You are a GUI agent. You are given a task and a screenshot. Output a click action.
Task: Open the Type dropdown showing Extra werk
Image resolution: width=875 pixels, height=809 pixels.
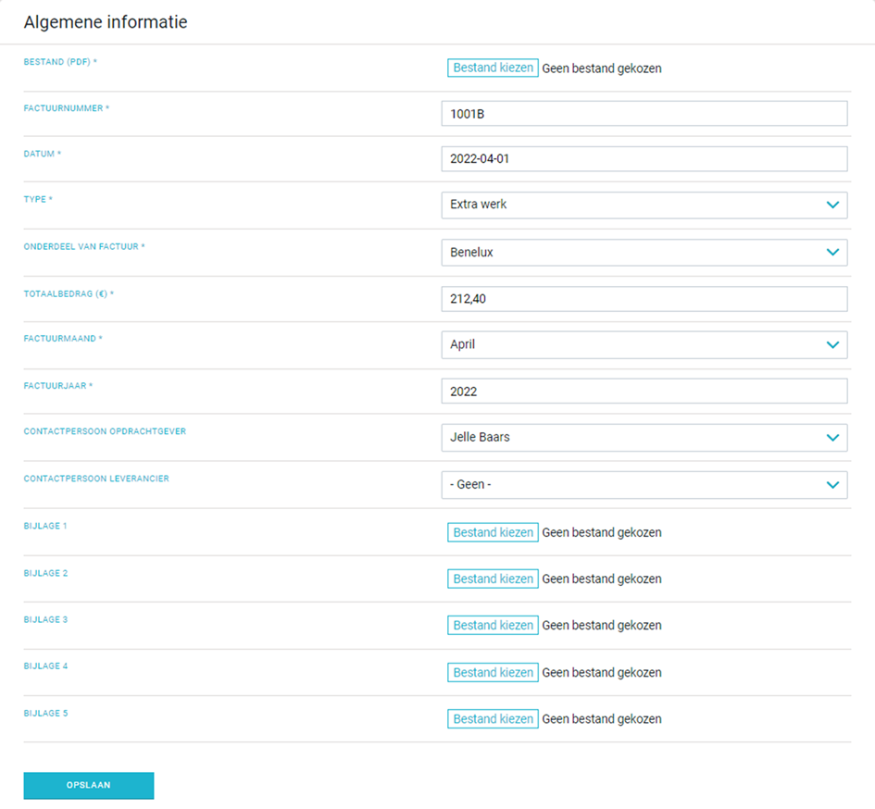(x=644, y=205)
